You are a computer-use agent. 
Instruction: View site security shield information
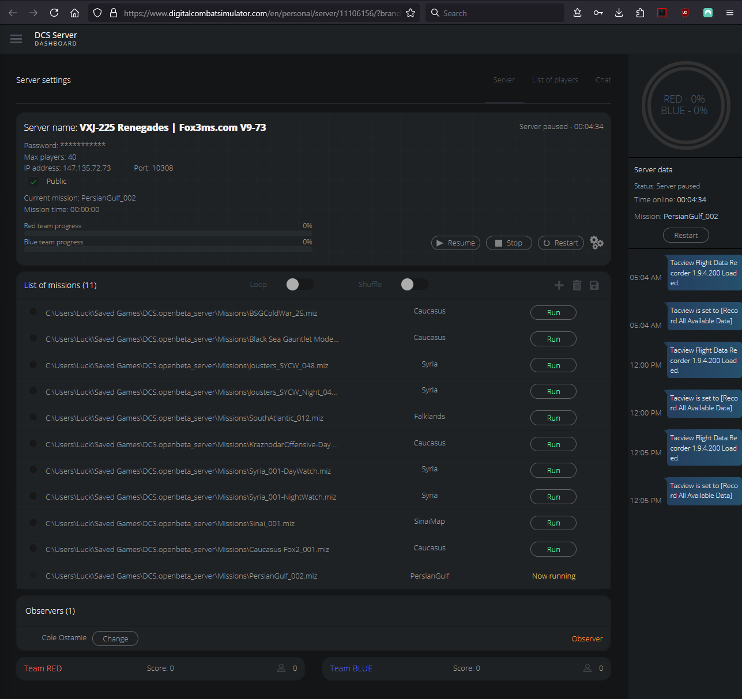(97, 13)
